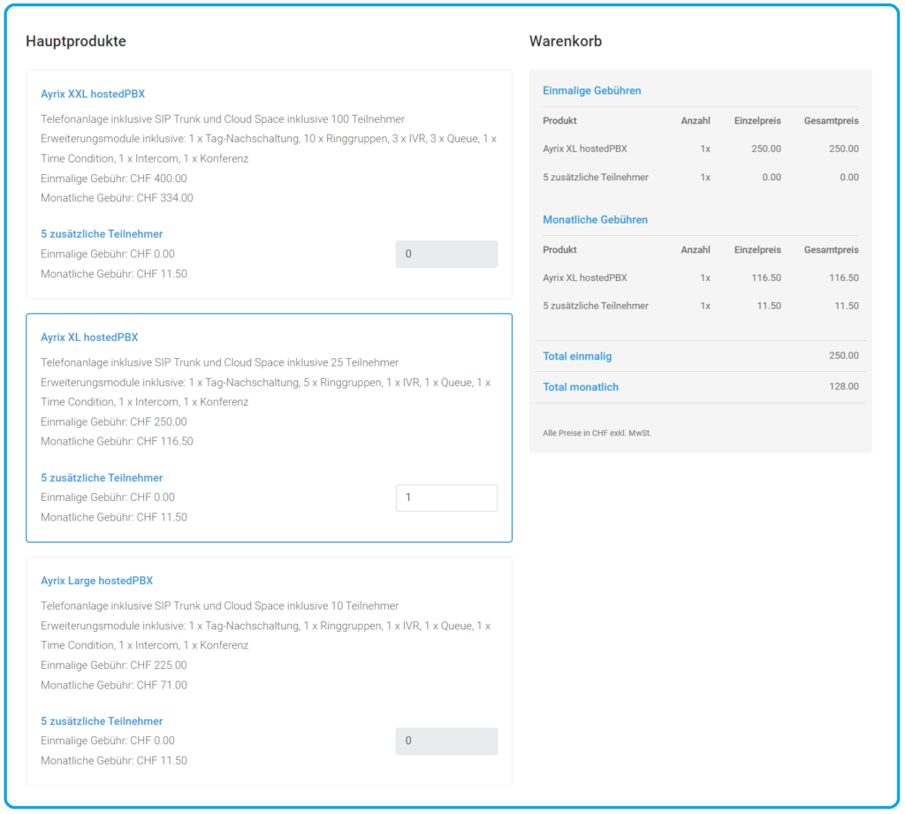Click the Ayrix XXL extension modules text with '10 x Ringgruppen'
905x814 pixels.
(x=269, y=148)
